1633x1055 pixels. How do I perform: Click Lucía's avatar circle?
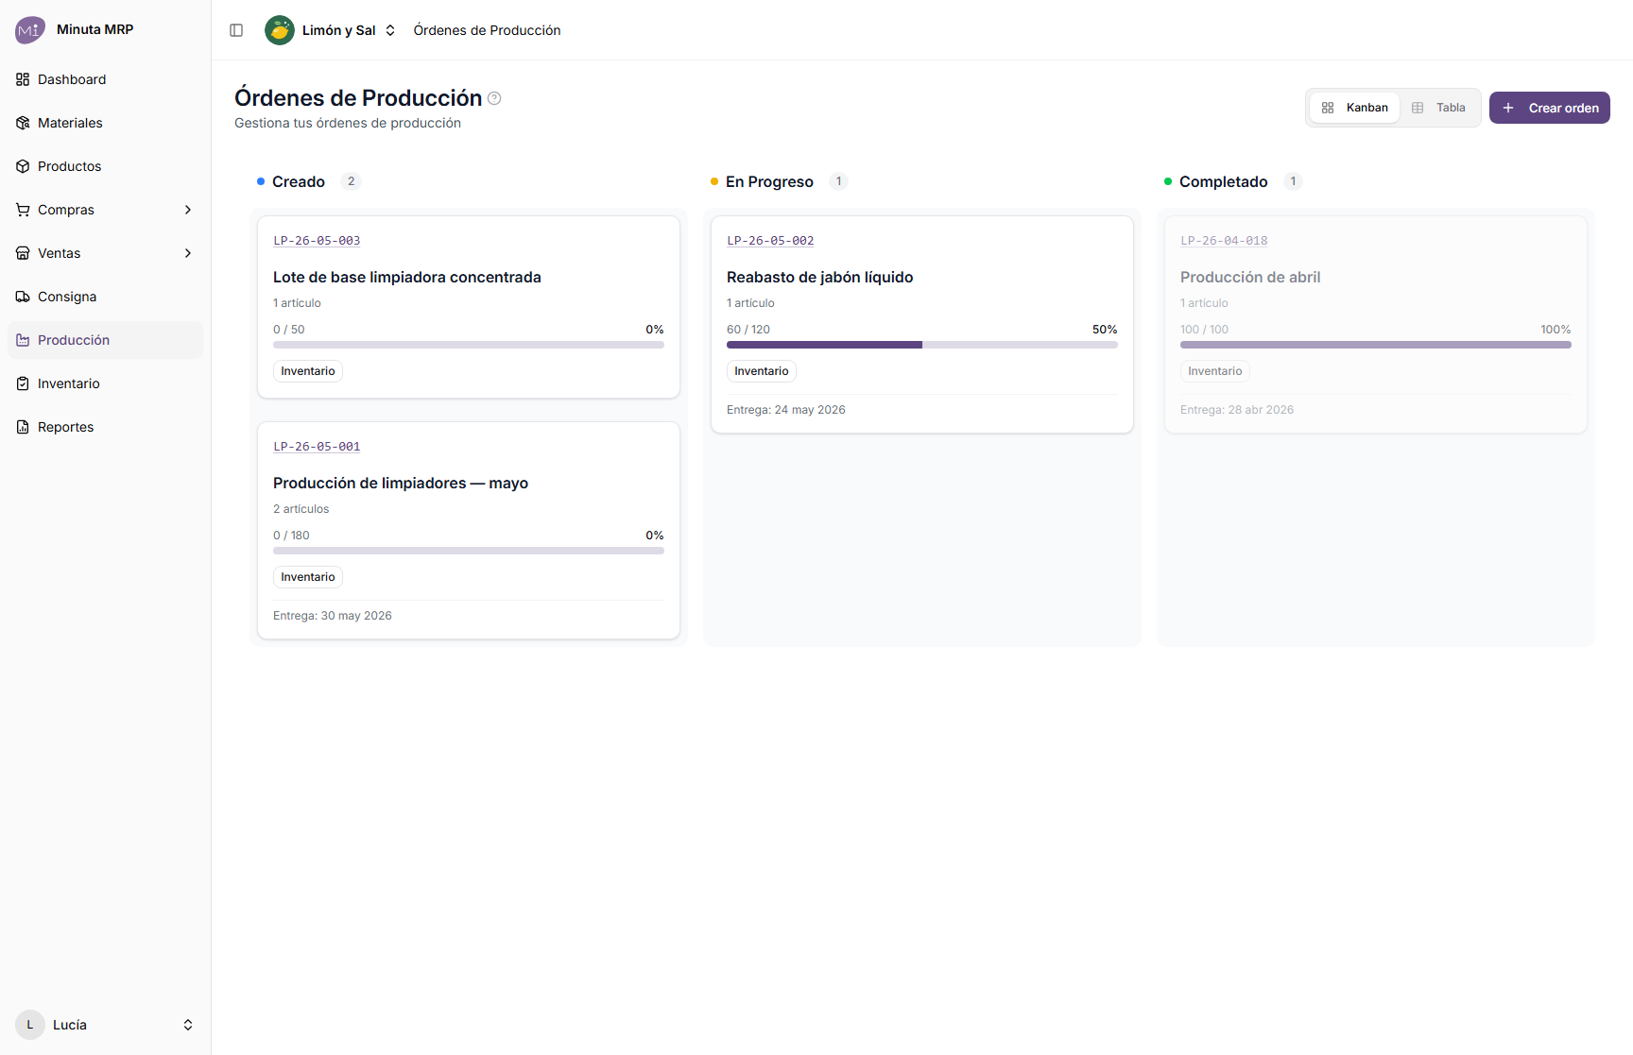30,1025
